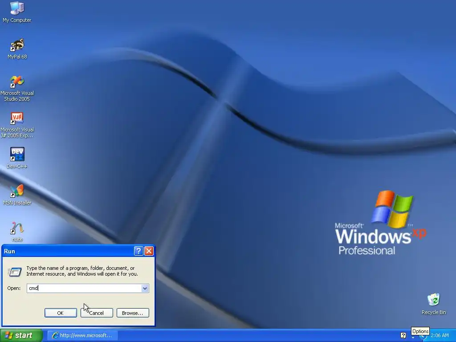Open the My Computer desktop icon

(x=17, y=12)
